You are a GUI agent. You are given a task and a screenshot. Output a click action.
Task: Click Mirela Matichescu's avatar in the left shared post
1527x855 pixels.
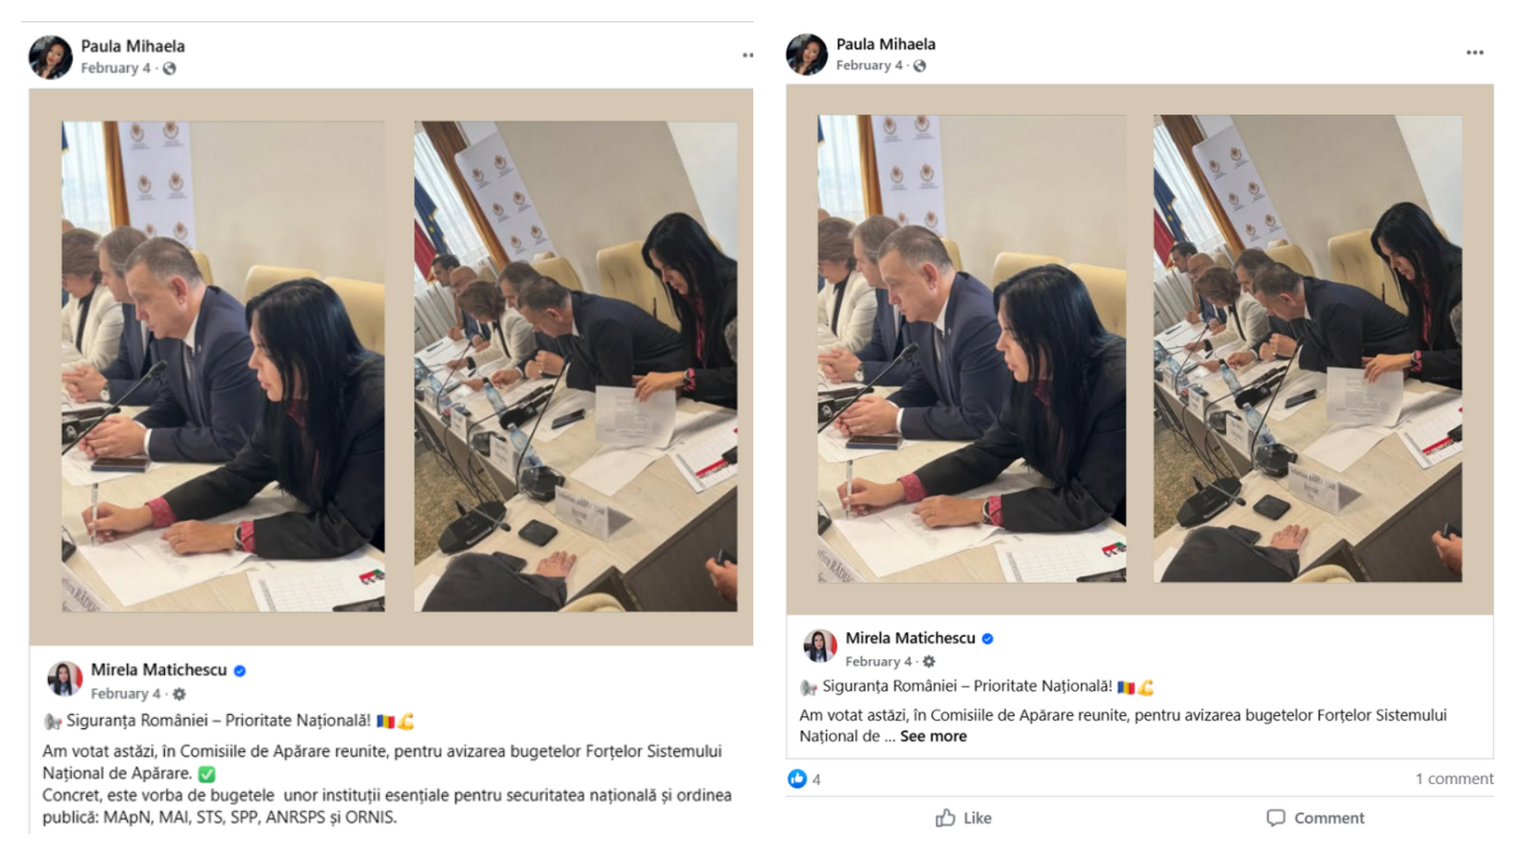tap(64, 679)
